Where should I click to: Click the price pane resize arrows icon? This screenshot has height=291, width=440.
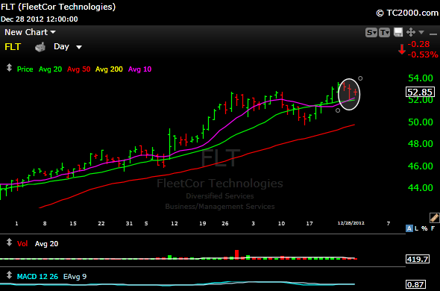(9, 68)
